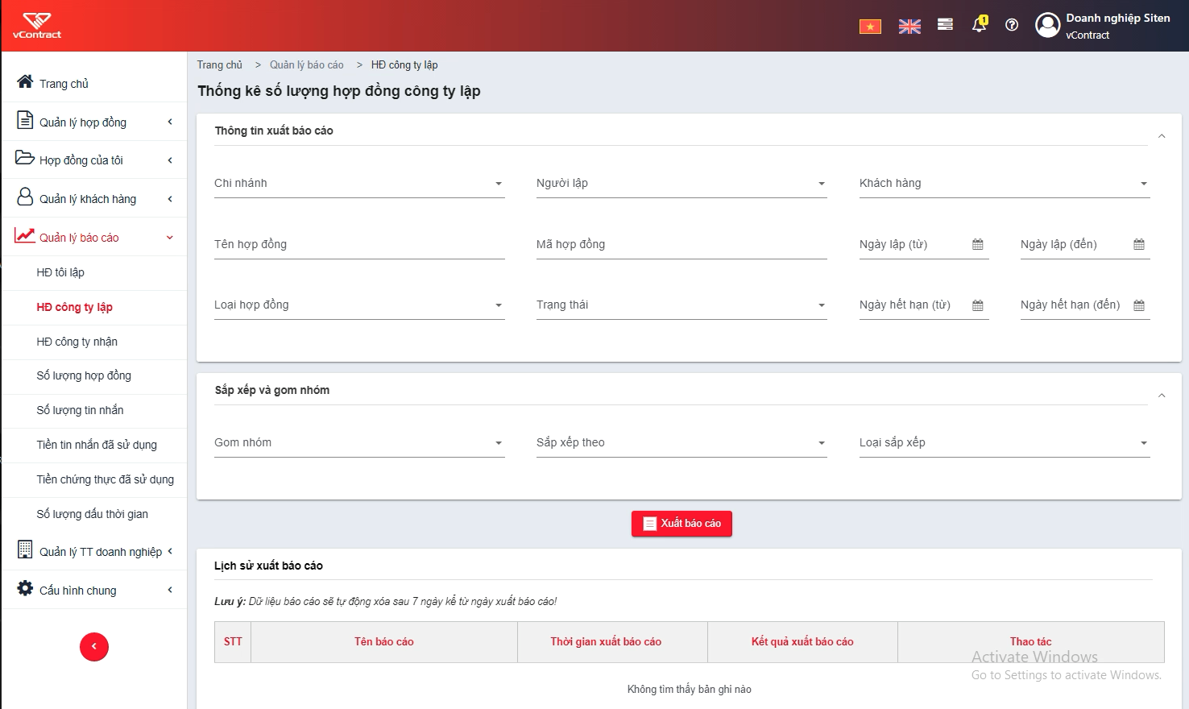Click the STT column header
1189x709 pixels.
point(233,642)
